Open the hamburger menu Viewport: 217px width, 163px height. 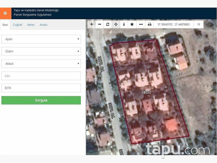(x=5, y=12)
